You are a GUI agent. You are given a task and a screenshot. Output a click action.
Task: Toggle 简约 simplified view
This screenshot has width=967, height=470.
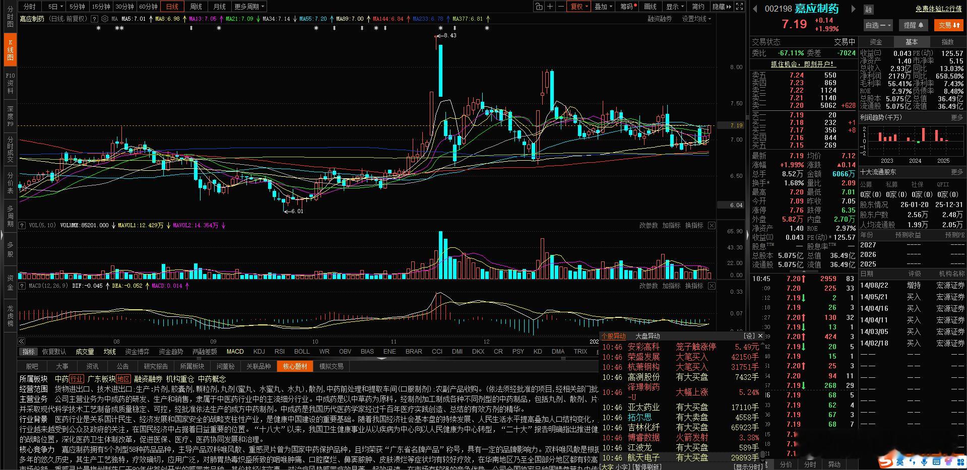click(698, 7)
